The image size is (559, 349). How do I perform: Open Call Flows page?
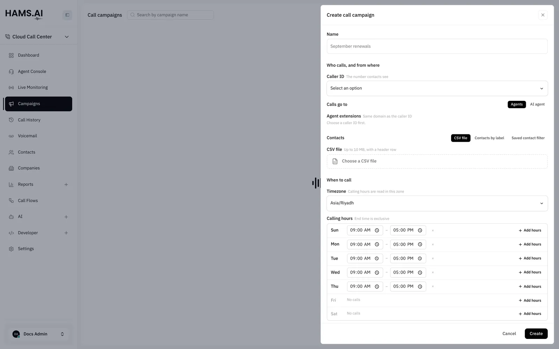coord(38,201)
